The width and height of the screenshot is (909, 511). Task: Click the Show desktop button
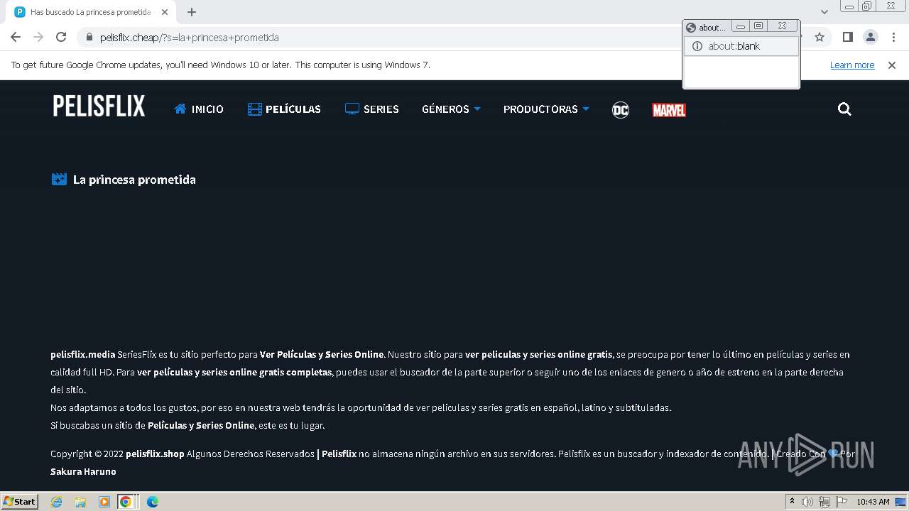pyautogui.click(x=902, y=502)
